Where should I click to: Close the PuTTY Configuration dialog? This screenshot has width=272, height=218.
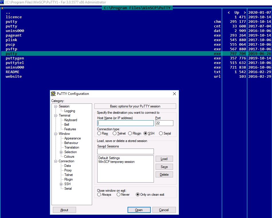point(174,94)
